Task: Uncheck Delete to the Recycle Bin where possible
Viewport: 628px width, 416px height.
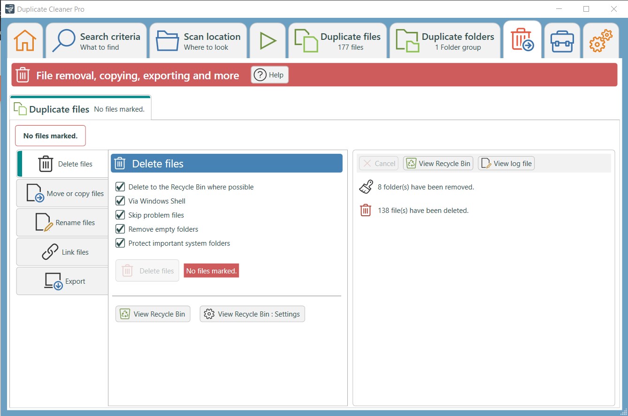Action: pos(120,187)
